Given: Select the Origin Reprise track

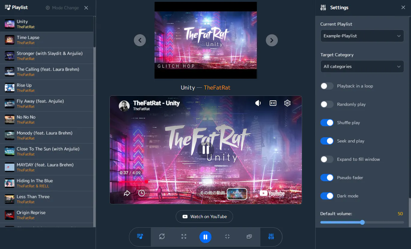Looking at the screenshot, I should pyautogui.click(x=47, y=215).
